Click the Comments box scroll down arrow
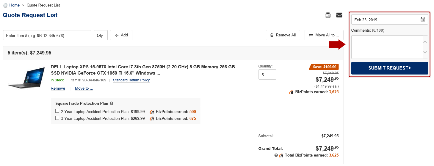The width and height of the screenshot is (434, 166). (425, 52)
